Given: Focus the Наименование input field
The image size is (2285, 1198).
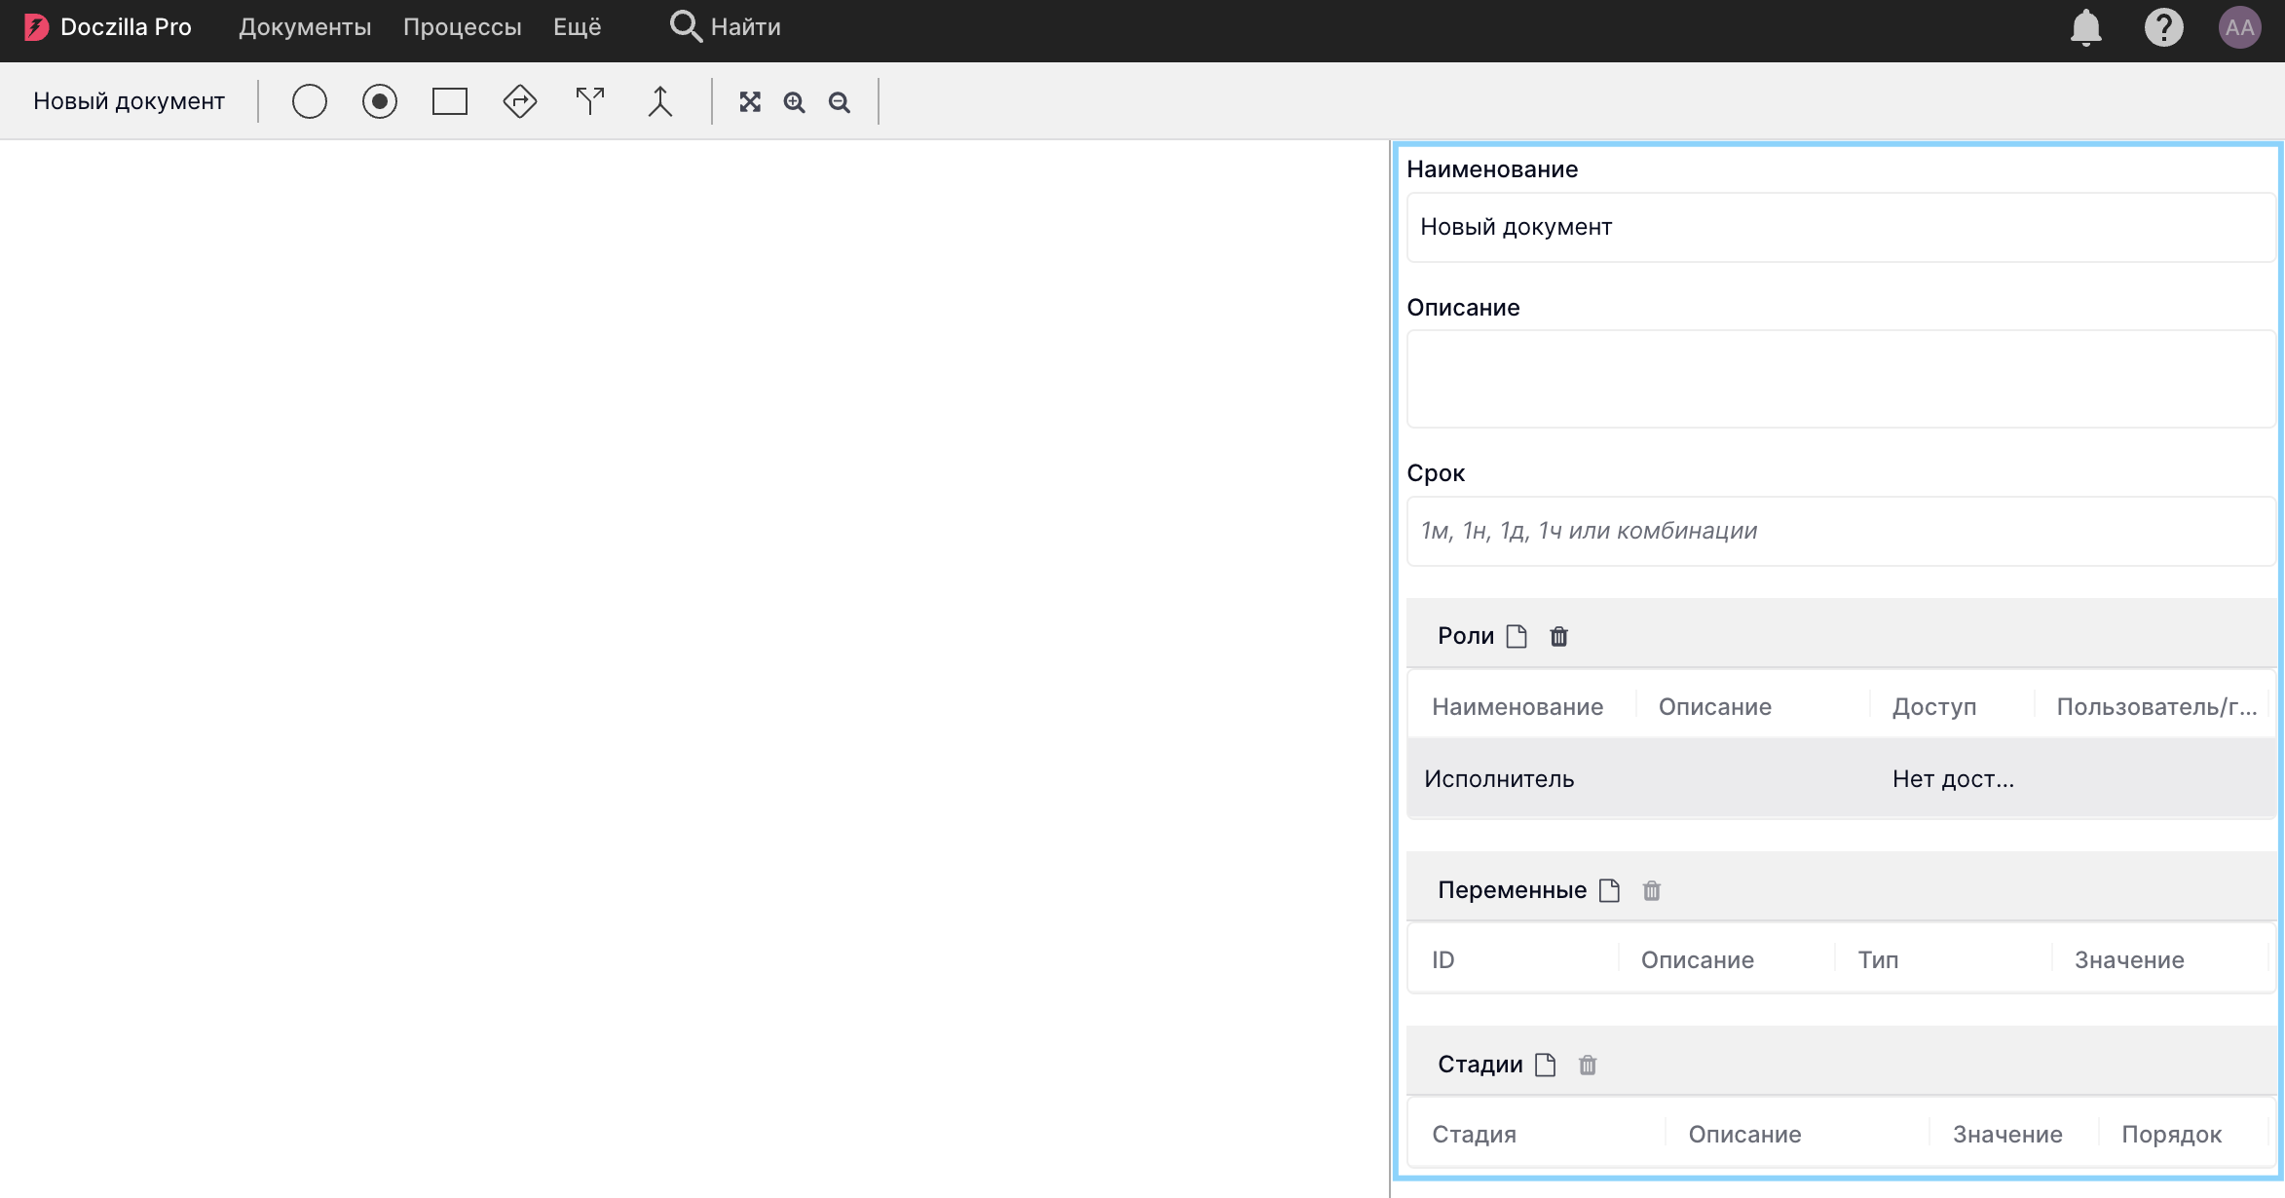Looking at the screenshot, I should 1840,227.
